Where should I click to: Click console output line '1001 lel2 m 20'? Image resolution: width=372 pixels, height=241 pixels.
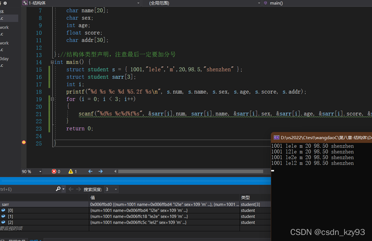pyautogui.click(x=313, y=163)
